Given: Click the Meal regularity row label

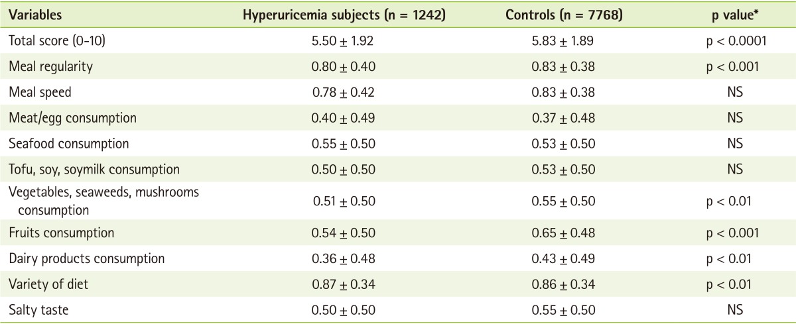Looking at the screenshot, I should pyautogui.click(x=50, y=66).
